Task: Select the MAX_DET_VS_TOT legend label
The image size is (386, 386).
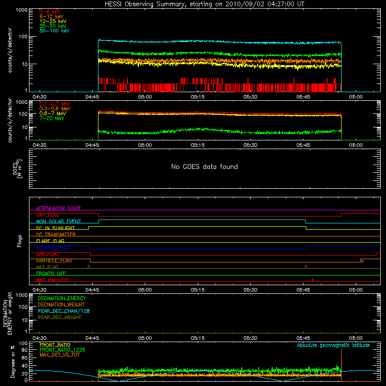Action: coord(59,355)
